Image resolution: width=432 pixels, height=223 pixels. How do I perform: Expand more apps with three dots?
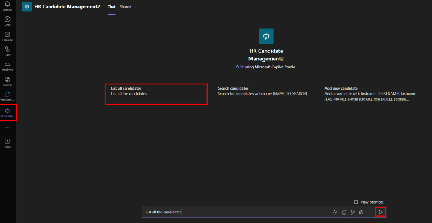[7, 128]
